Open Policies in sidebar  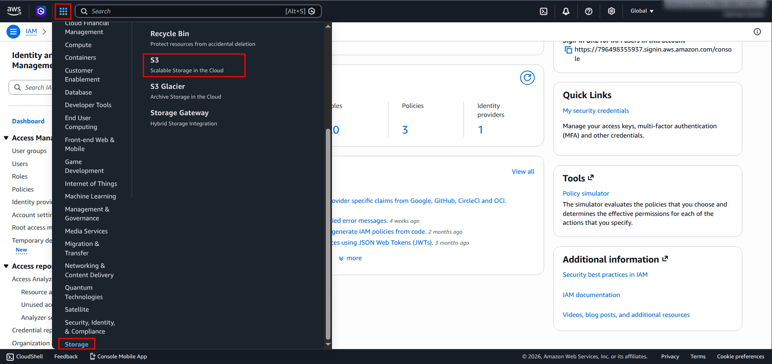pyautogui.click(x=23, y=190)
